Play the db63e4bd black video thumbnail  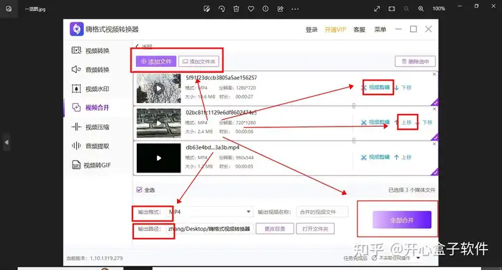[x=158, y=158]
